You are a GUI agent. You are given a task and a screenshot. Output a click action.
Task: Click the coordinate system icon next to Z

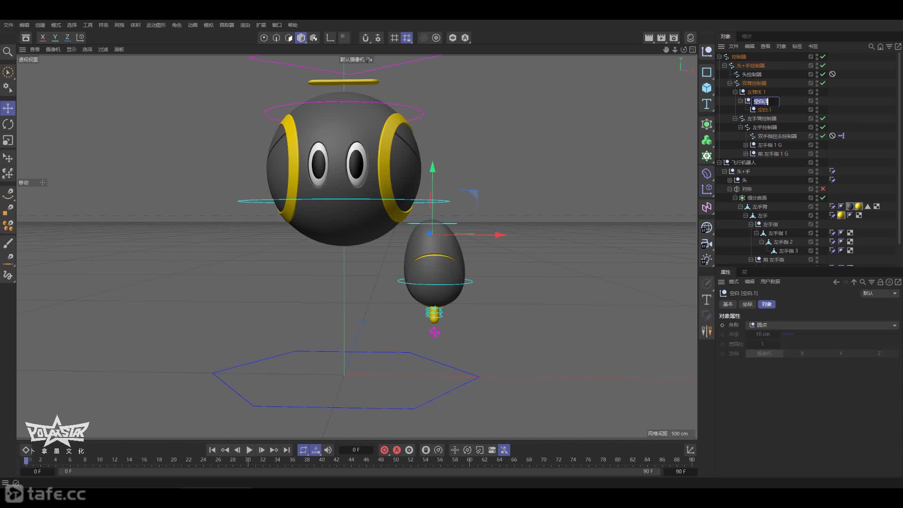coord(80,38)
